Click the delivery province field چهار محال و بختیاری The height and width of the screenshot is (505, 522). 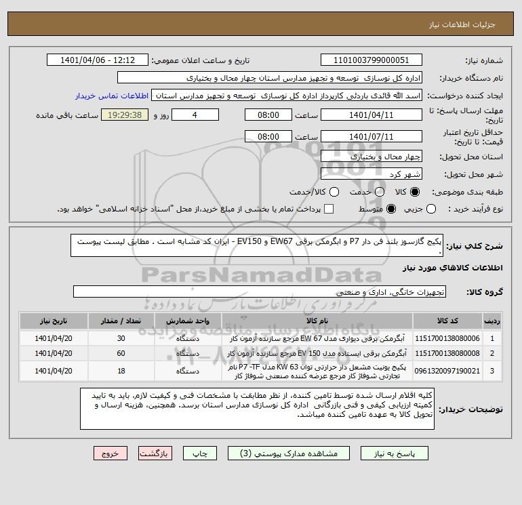point(372,156)
